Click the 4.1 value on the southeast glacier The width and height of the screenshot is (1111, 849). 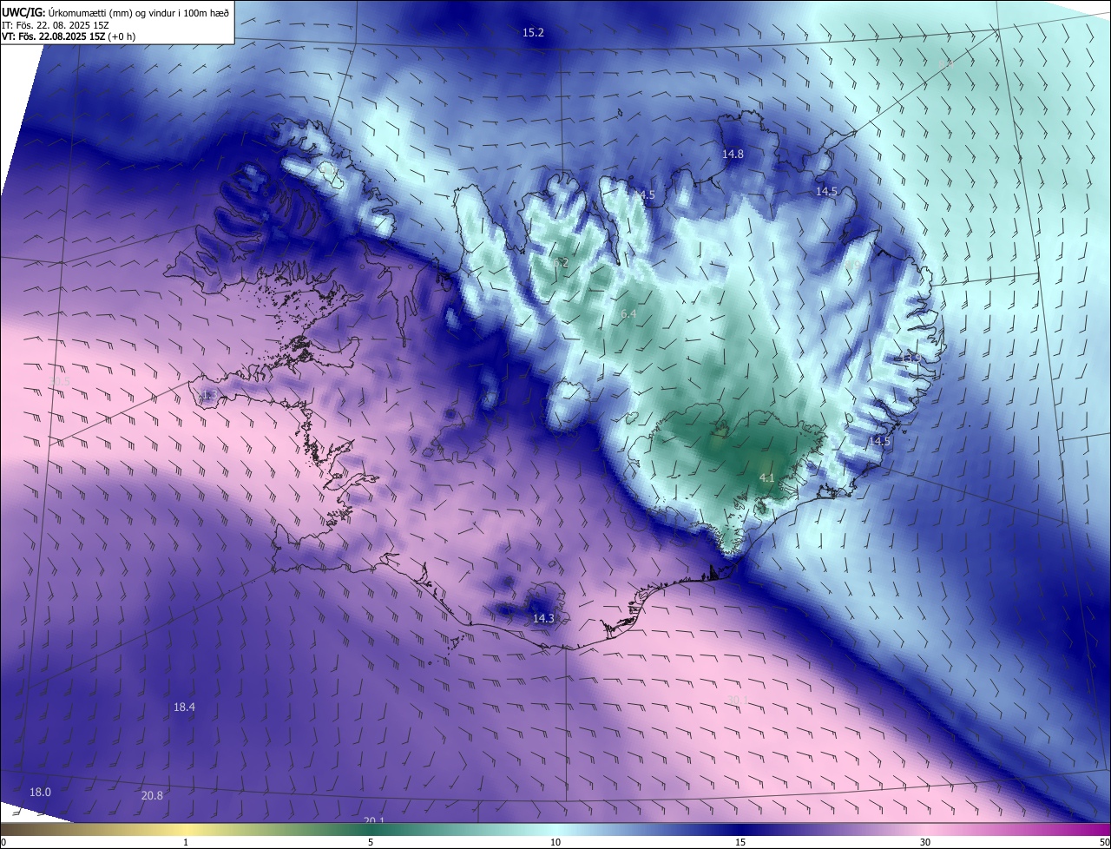[766, 478]
